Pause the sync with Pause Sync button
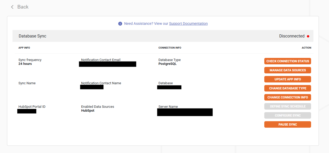The image size is (329, 153). tap(288, 125)
